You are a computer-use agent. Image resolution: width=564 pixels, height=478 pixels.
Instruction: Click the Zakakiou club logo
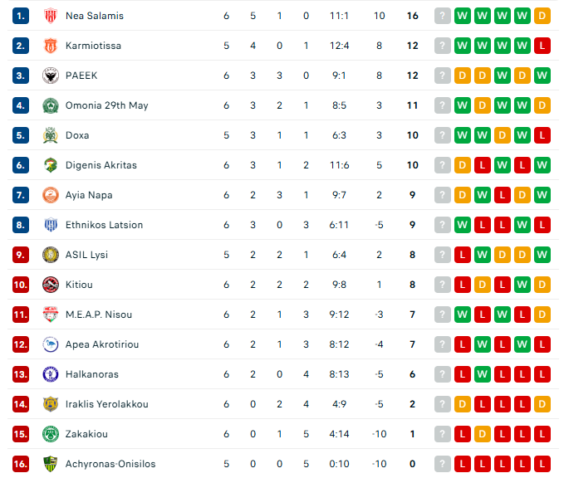(x=50, y=434)
